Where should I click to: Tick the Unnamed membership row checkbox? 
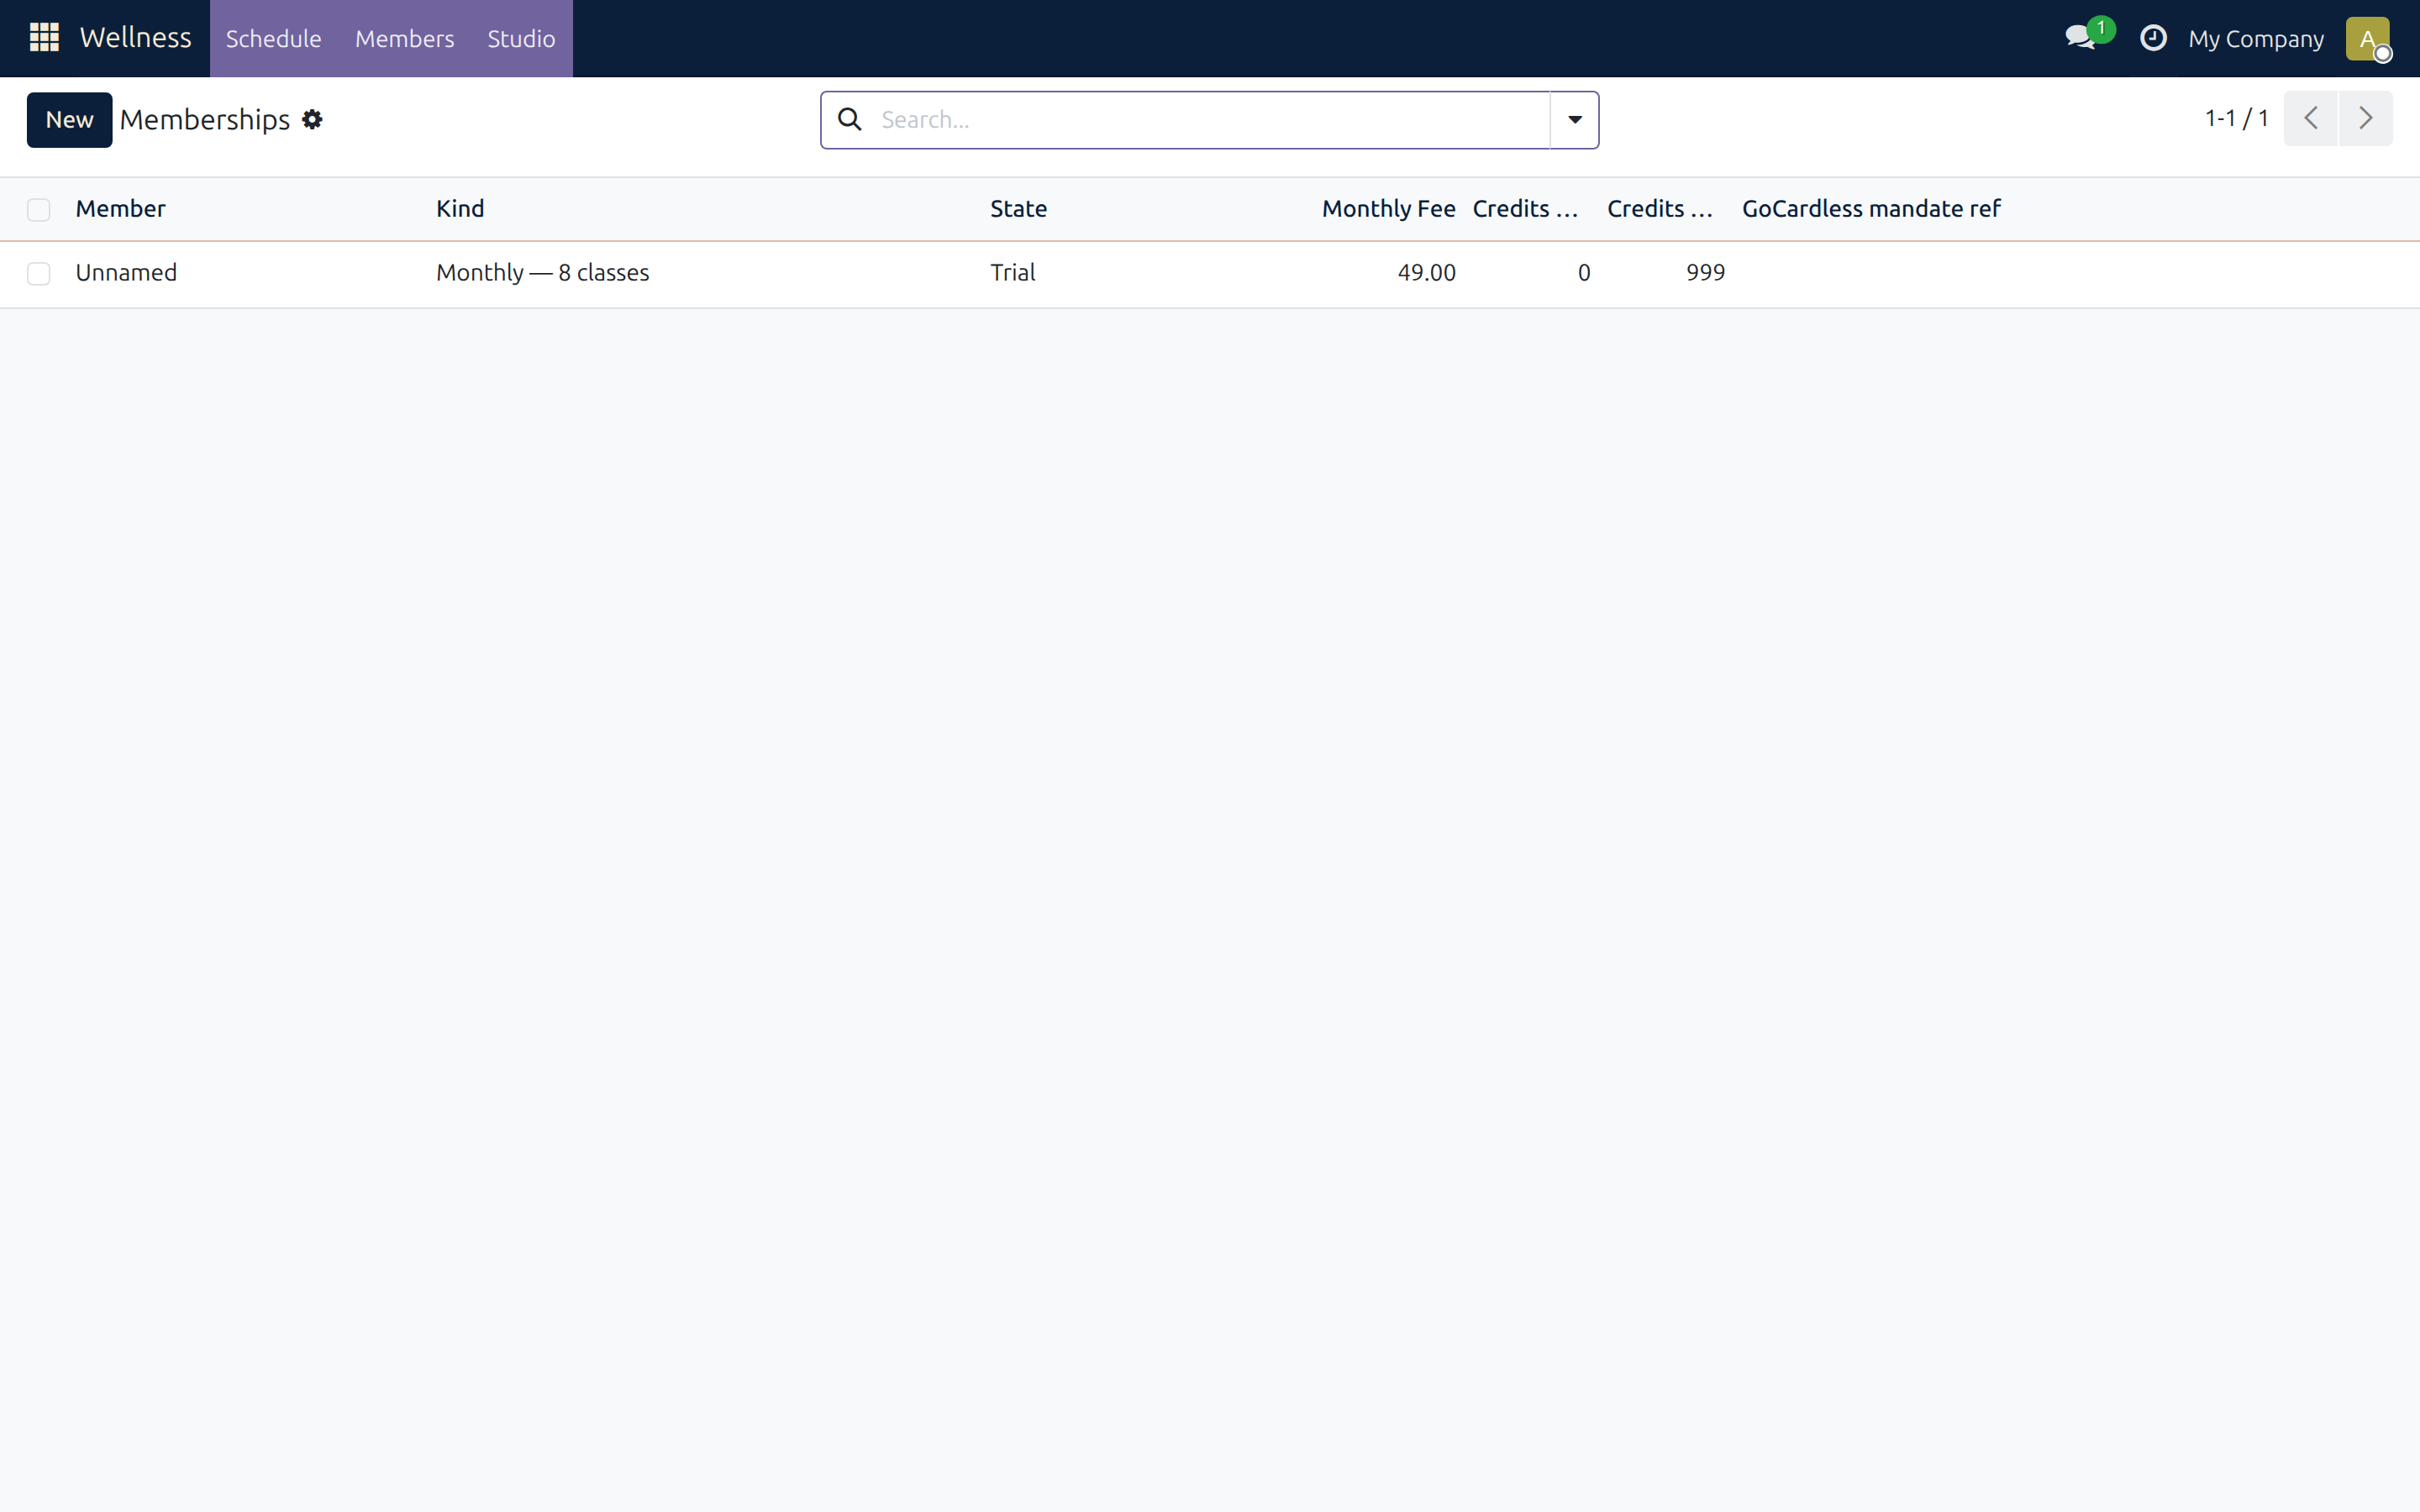point(39,274)
